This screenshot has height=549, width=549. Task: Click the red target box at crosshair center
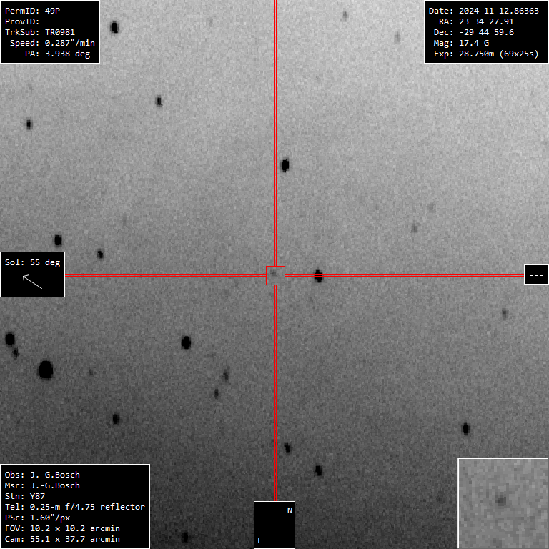[x=275, y=275]
